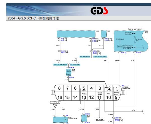This screenshot has height=124, width=151.
Task: Click lower '2.7L With IMMO' label near BCM-IM
Action: [75, 65]
